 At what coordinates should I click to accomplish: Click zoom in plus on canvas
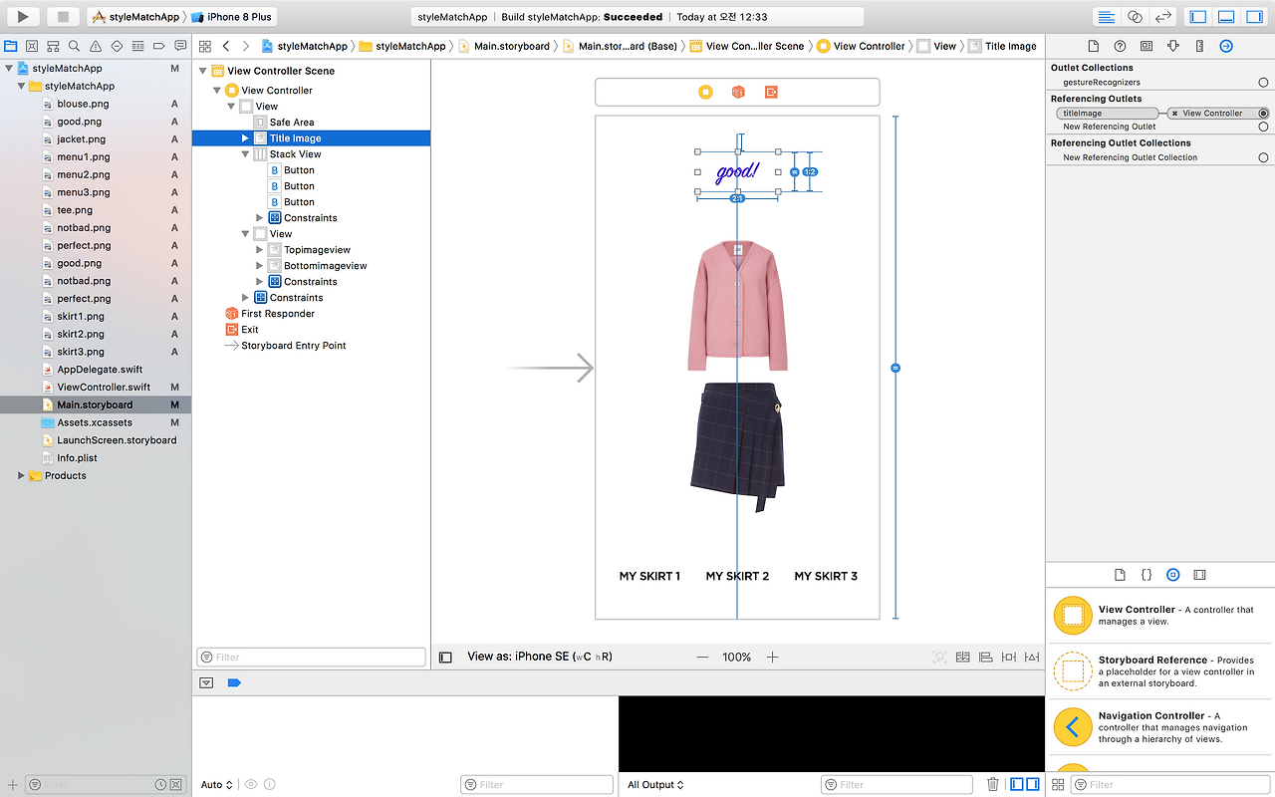[772, 658]
